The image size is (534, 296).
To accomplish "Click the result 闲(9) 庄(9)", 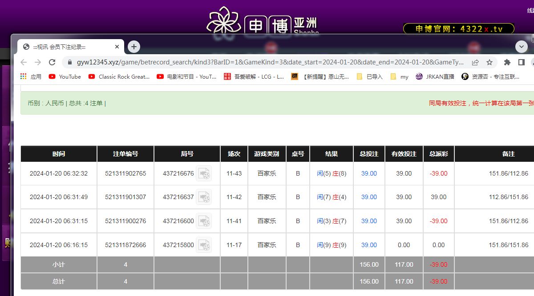I will (332, 245).
